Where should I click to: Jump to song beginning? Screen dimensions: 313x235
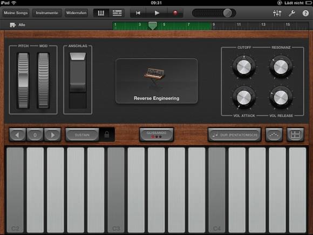click(138, 13)
